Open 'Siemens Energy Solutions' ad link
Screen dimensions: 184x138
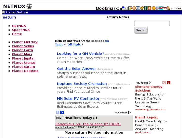[x=149, y=89]
